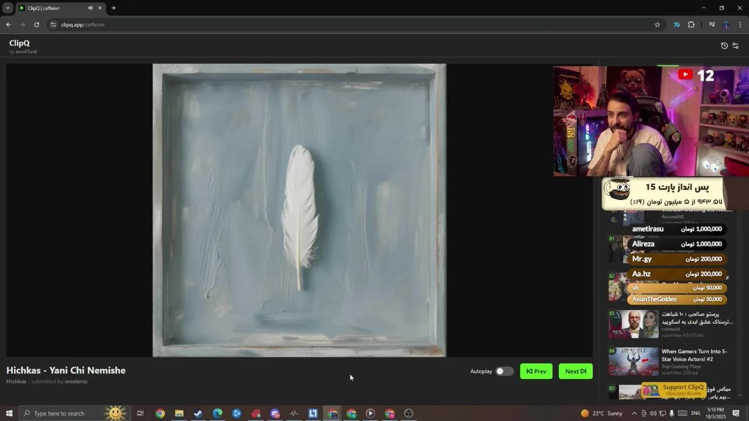Go to the previous clip with Prev
Image resolution: width=749 pixels, height=421 pixels.
point(536,371)
